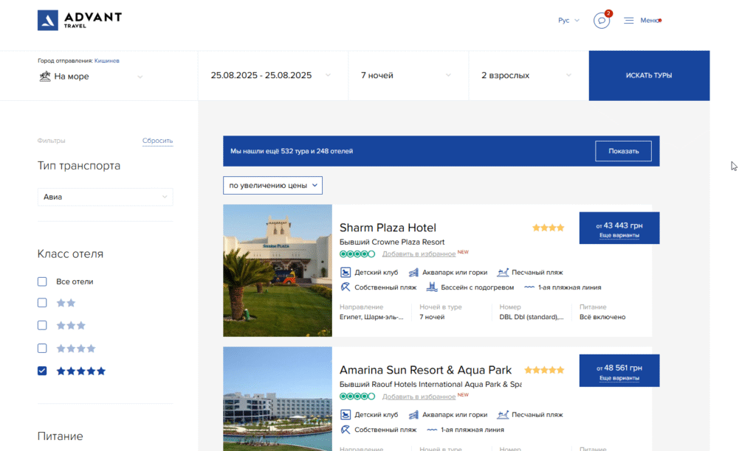Open the Авиа transport type dropdown
756x451 pixels.
click(x=105, y=197)
